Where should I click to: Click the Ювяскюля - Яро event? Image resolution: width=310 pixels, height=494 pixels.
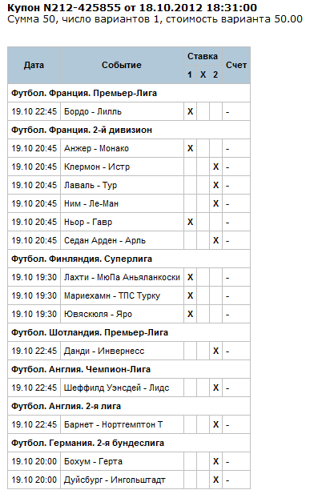pos(98,314)
